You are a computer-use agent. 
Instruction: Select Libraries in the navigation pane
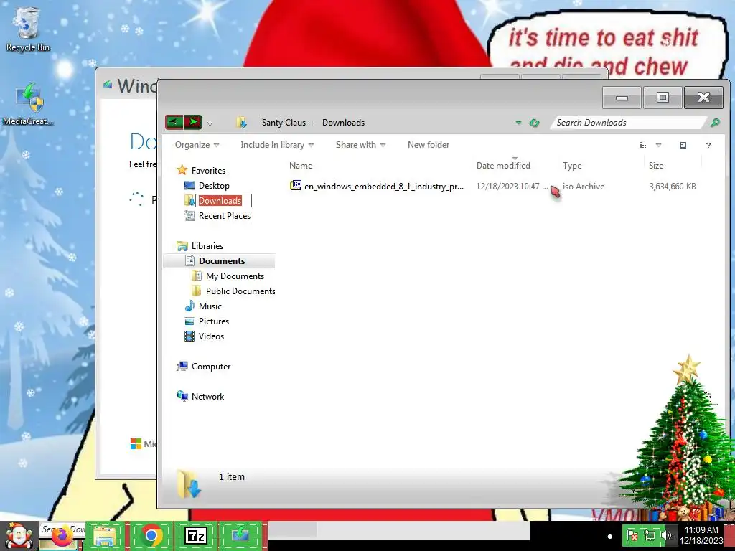pos(207,246)
